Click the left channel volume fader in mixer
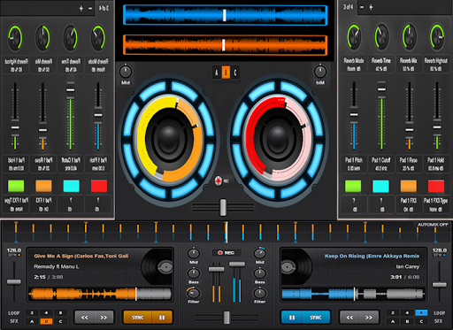 (x=217, y=269)
